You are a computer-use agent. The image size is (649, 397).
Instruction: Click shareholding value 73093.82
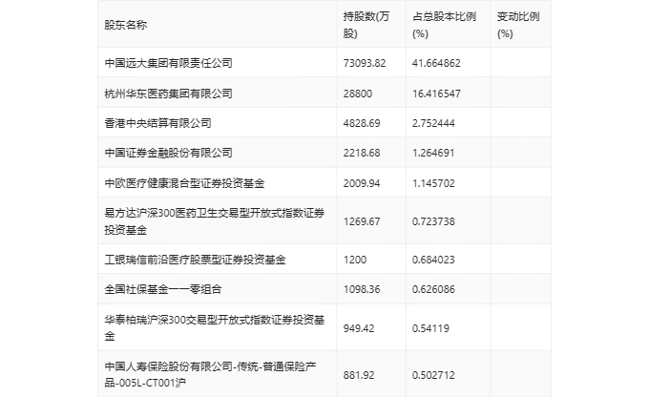pos(365,63)
